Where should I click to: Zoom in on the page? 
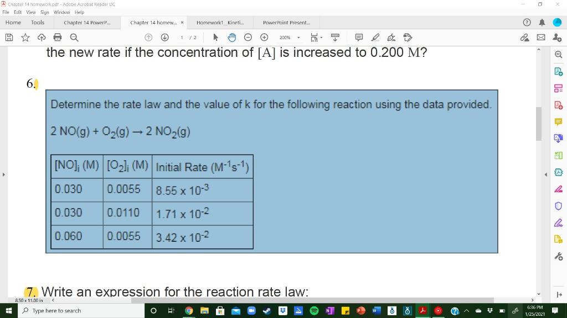point(264,37)
